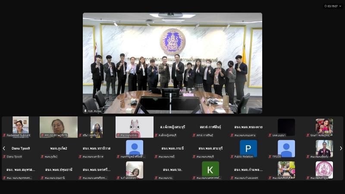Select the pinned group photo video
Viewport: 345px width, 194px height.
(172, 63)
